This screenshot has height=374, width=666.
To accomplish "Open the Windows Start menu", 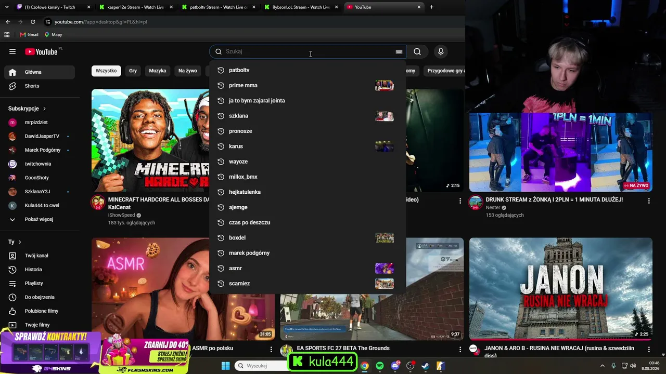I will 226,366.
